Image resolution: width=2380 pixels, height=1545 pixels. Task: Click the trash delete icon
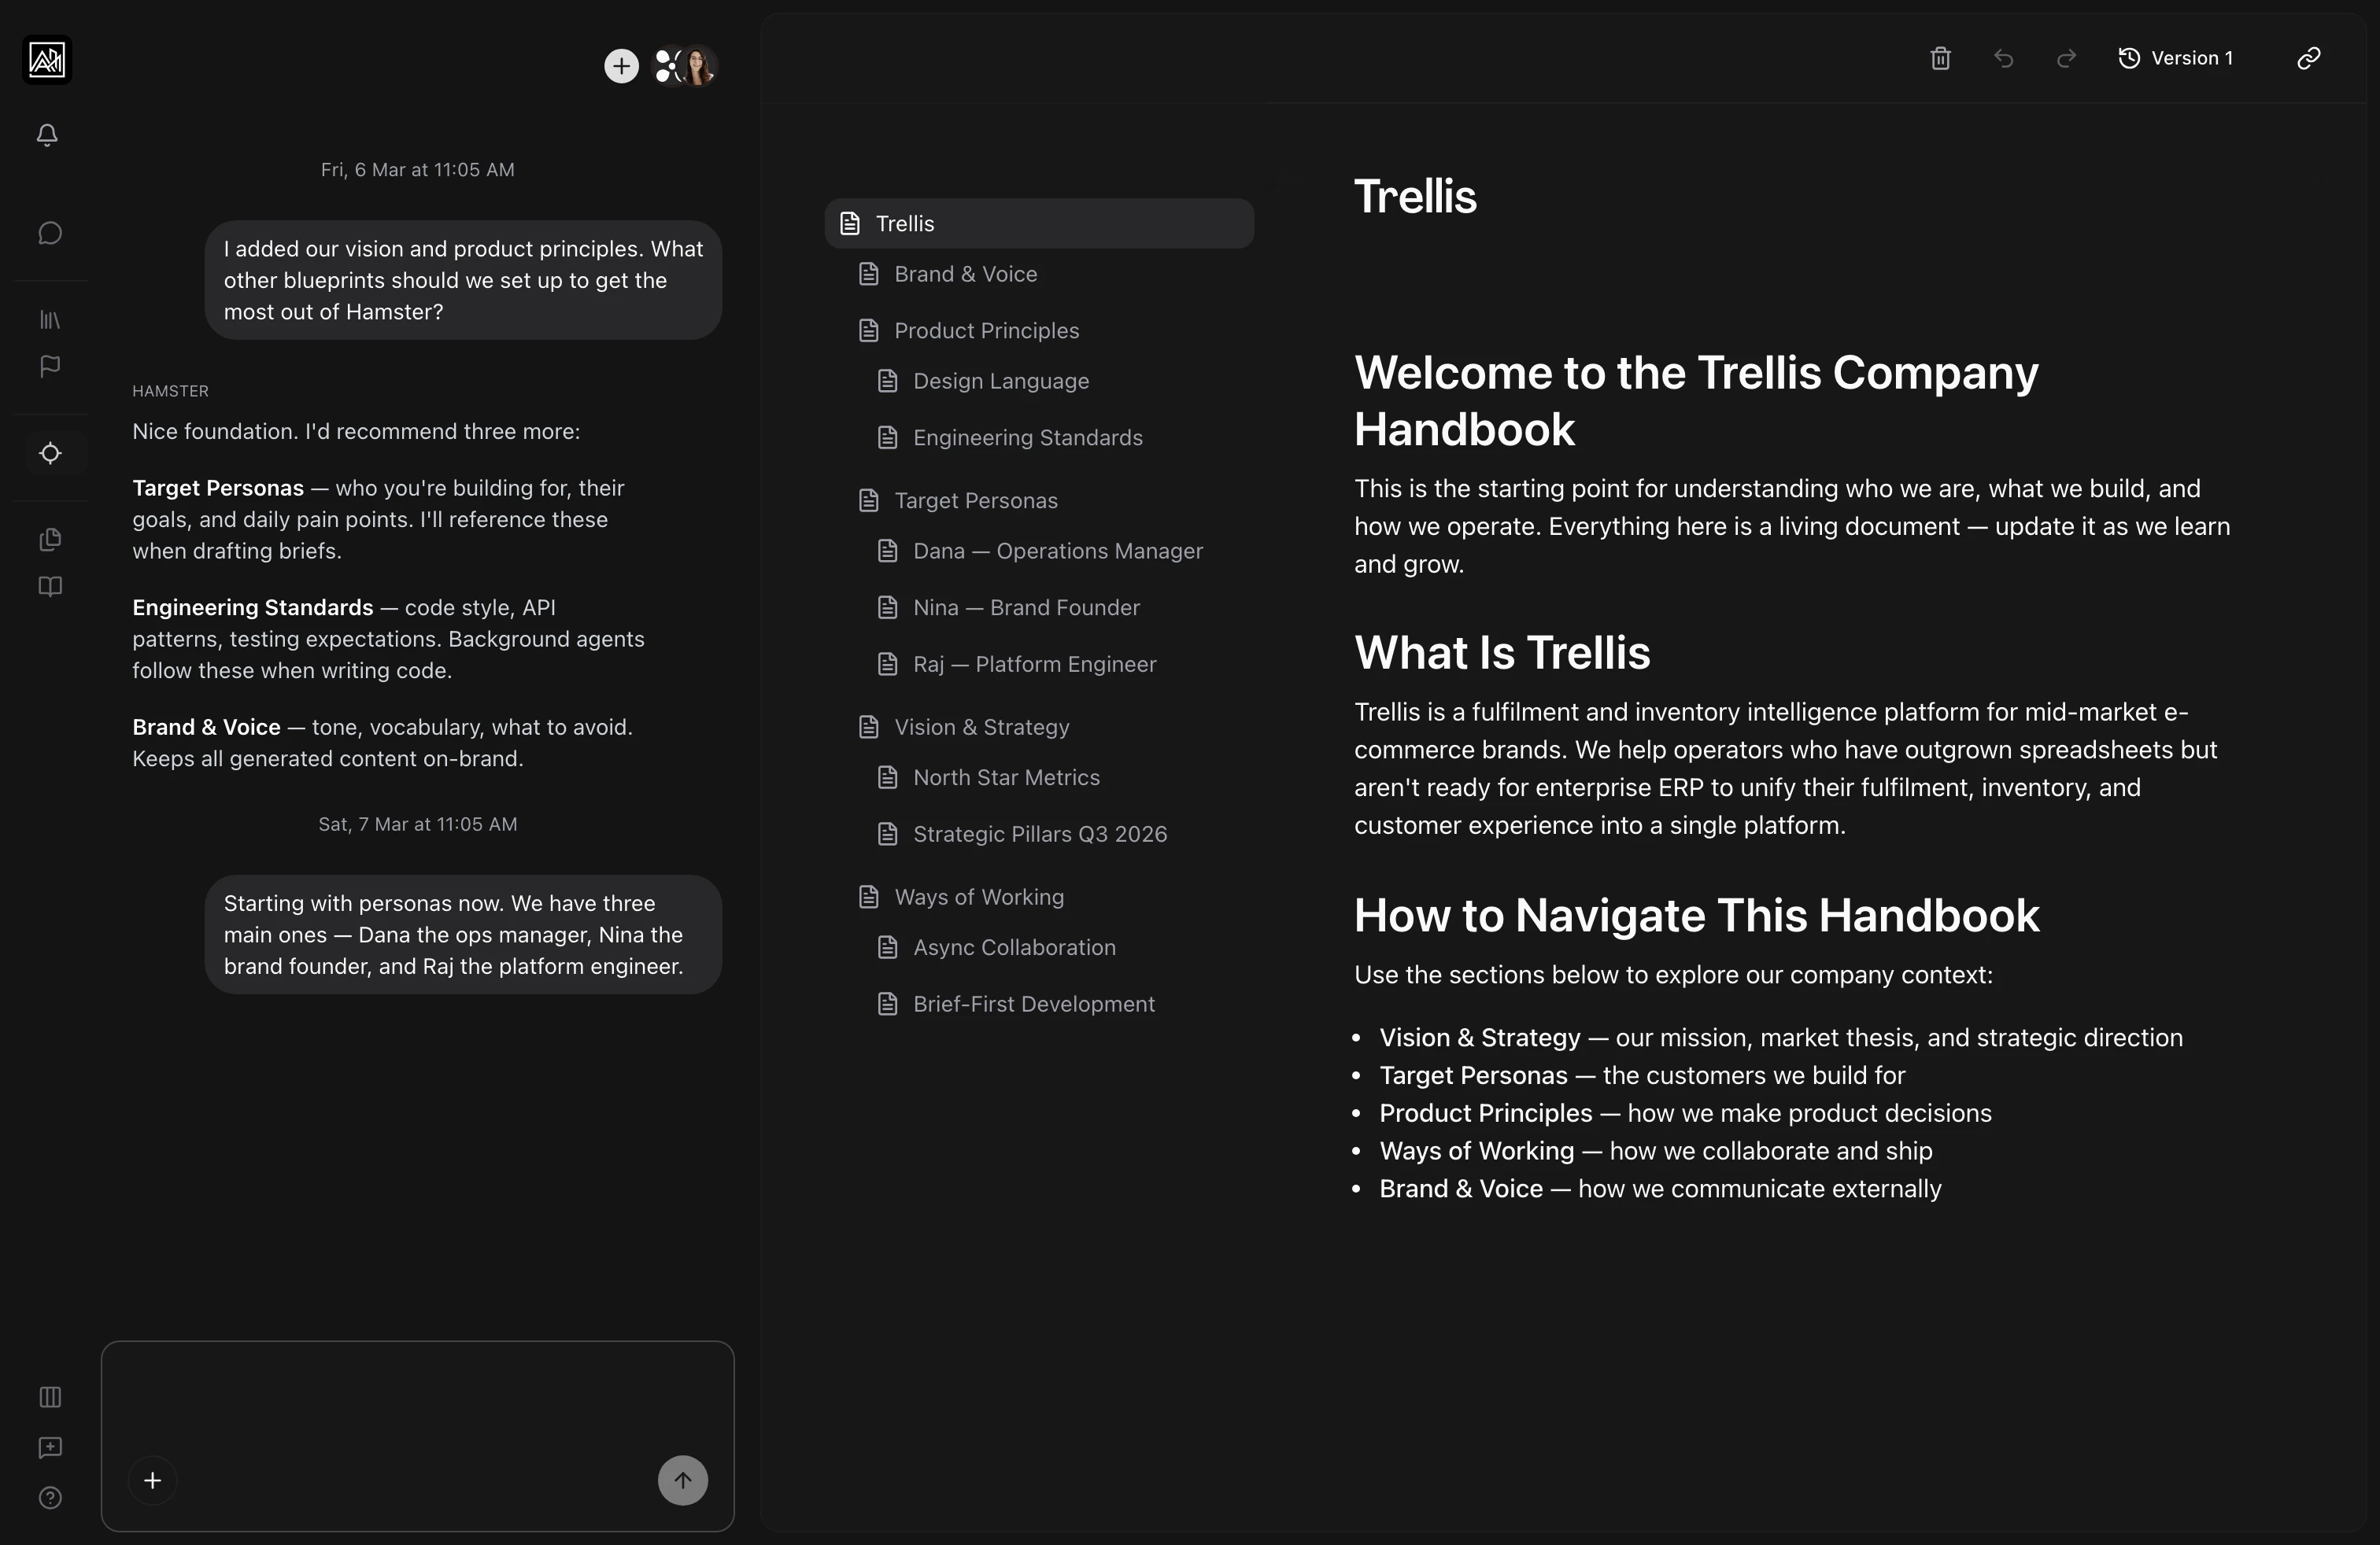point(1940,58)
